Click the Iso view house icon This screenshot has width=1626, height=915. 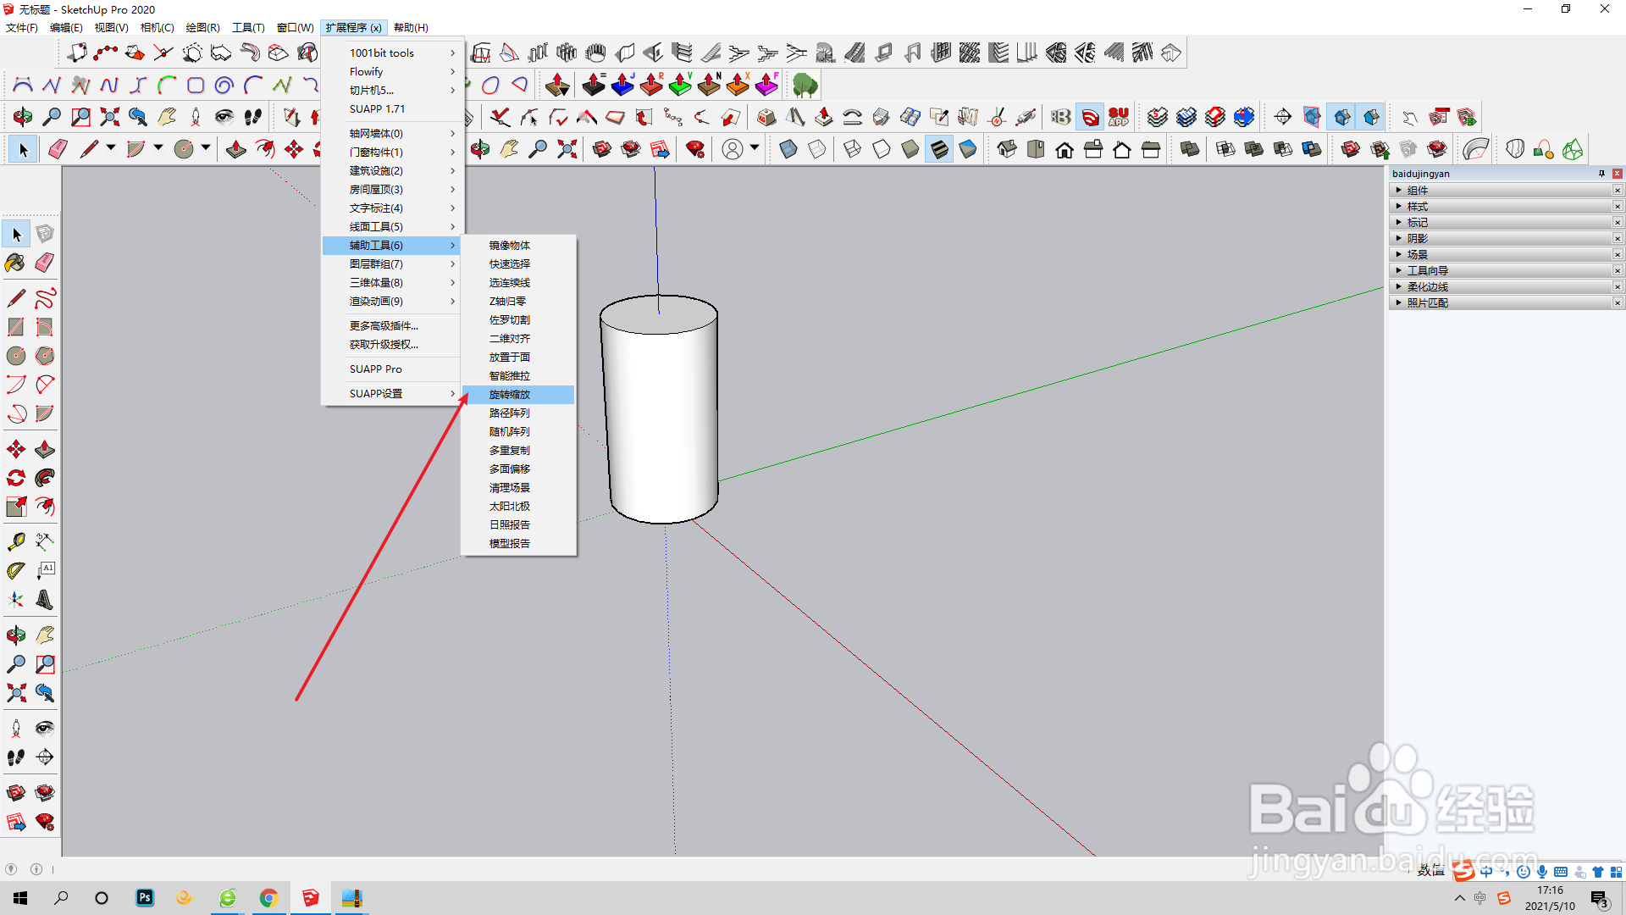point(1007,150)
